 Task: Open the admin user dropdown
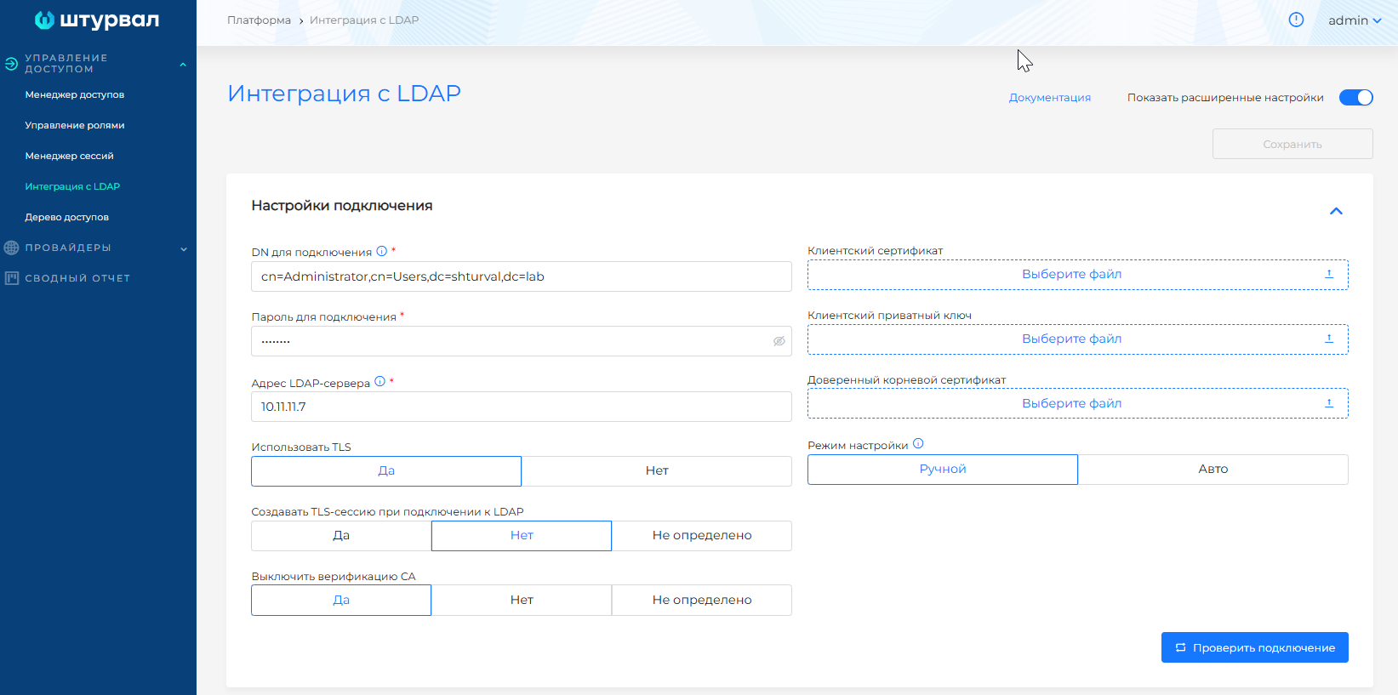1354,20
